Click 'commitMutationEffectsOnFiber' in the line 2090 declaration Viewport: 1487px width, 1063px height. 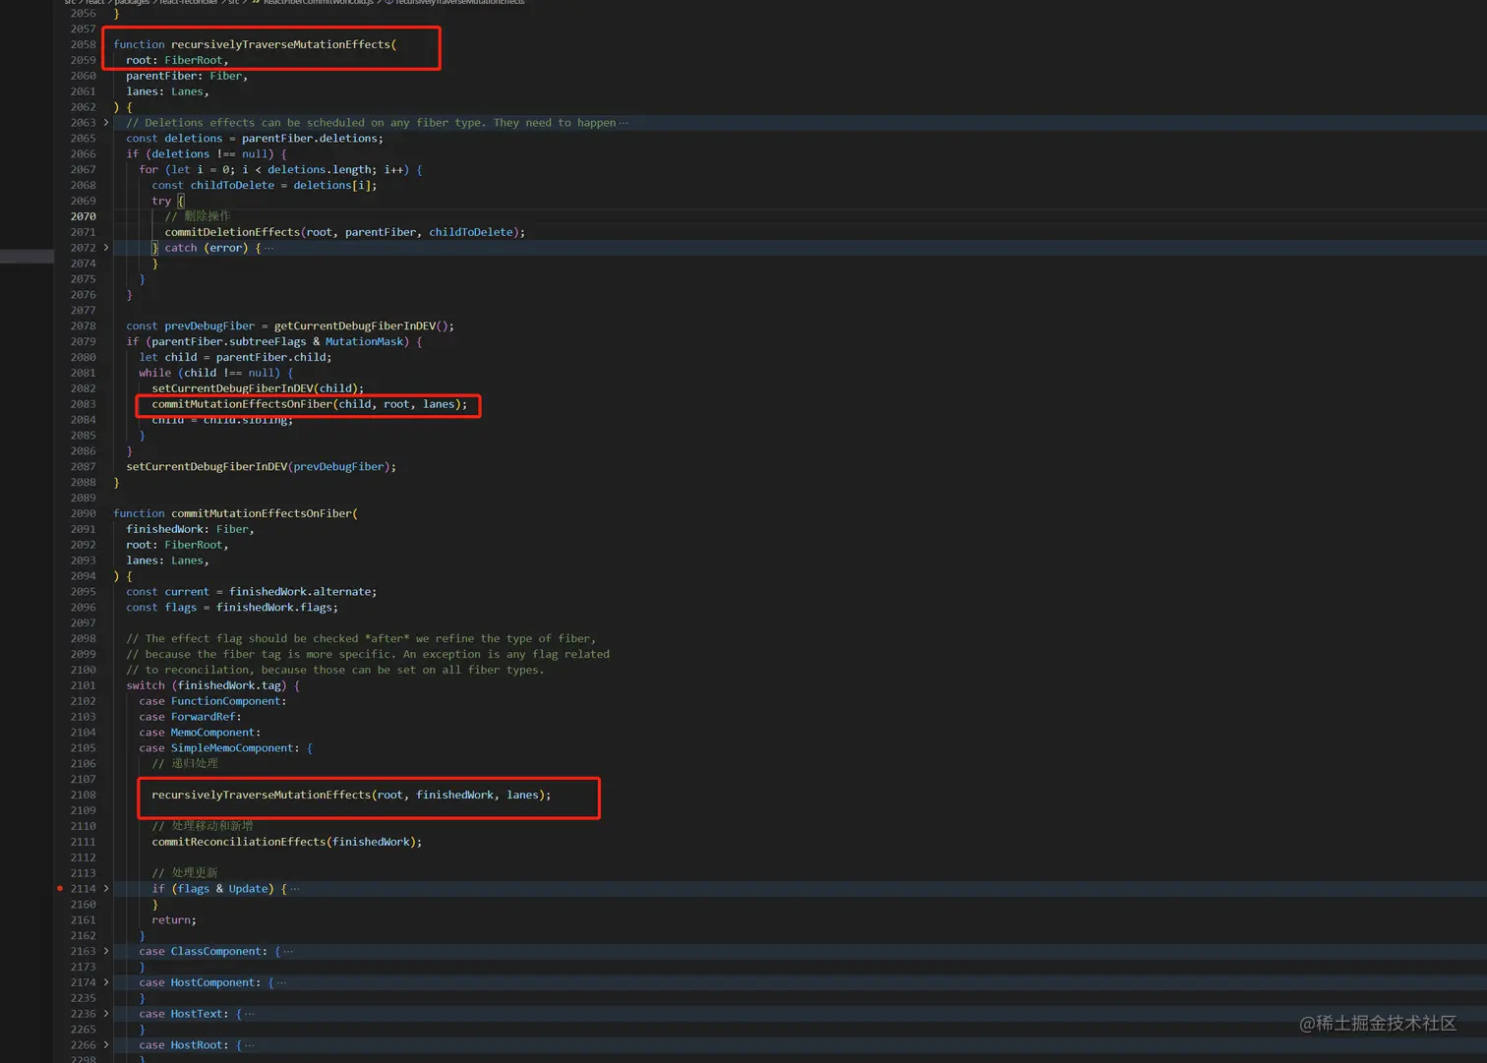[262, 513]
